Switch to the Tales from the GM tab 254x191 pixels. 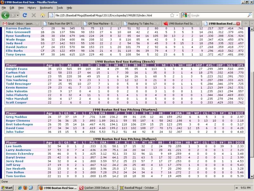[61, 24]
